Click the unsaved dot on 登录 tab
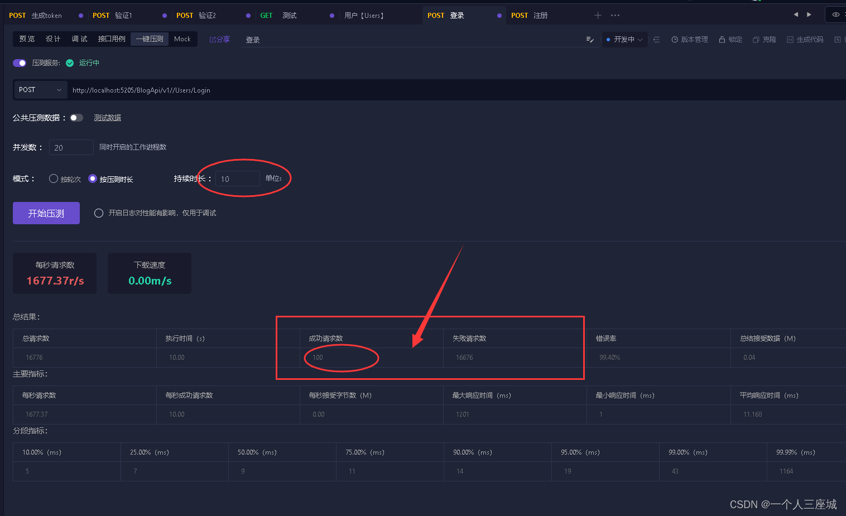The width and height of the screenshot is (846, 516). pos(499,16)
